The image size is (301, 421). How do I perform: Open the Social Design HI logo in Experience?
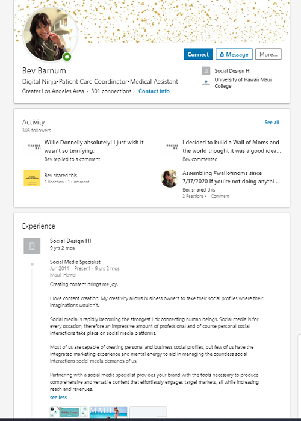[32, 246]
